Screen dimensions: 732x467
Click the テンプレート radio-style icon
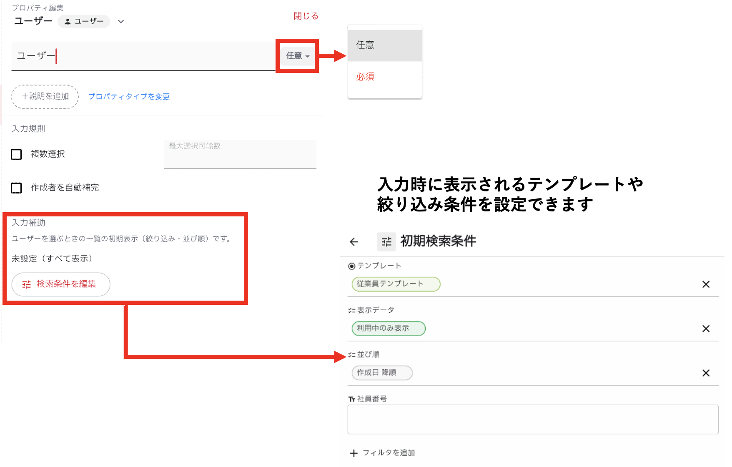pyautogui.click(x=352, y=266)
